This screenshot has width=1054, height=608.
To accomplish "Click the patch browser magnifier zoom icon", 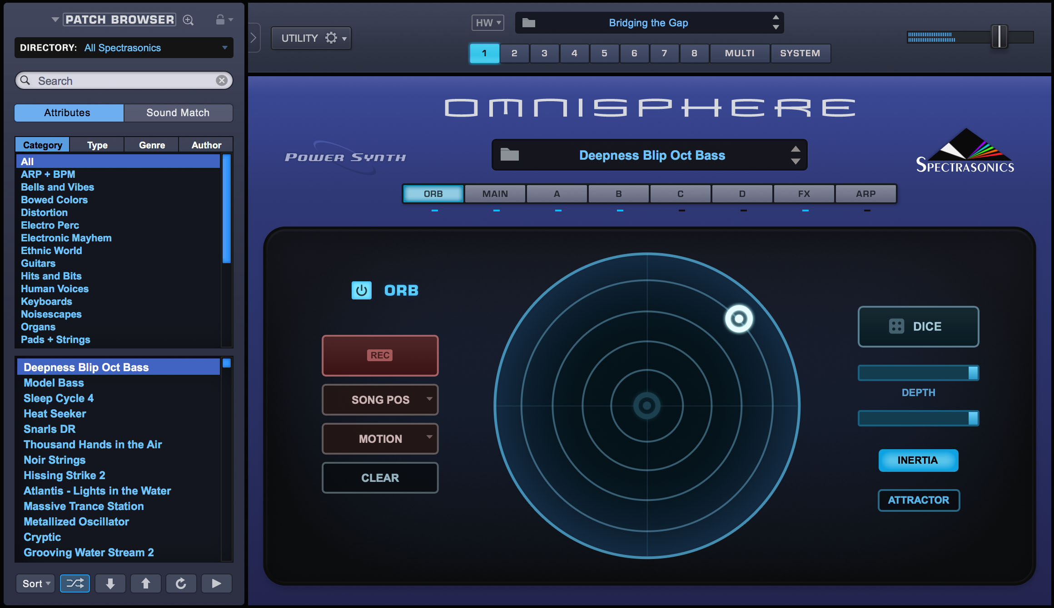I will pyautogui.click(x=188, y=20).
